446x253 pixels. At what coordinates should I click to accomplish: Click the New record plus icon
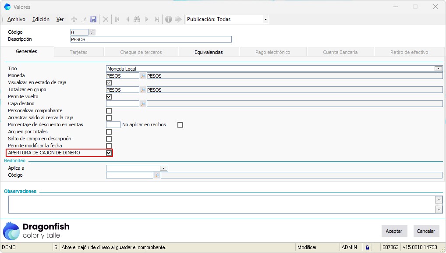tap(74, 19)
